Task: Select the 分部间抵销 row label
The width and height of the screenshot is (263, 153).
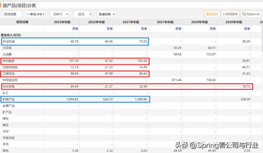Action: [x=10, y=67]
